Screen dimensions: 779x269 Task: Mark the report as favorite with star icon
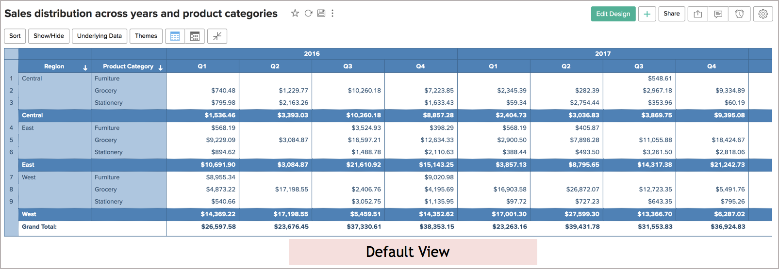[295, 13]
